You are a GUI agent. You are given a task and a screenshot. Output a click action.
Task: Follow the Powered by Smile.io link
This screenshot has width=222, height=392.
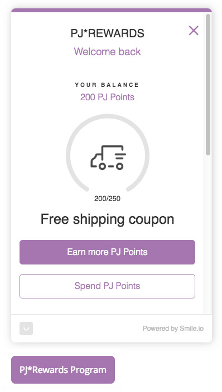[x=173, y=329]
